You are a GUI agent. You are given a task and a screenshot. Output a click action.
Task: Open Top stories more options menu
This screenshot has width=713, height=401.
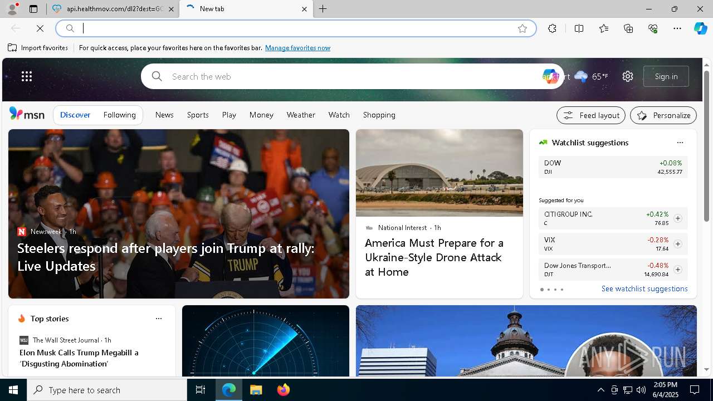coord(159,319)
